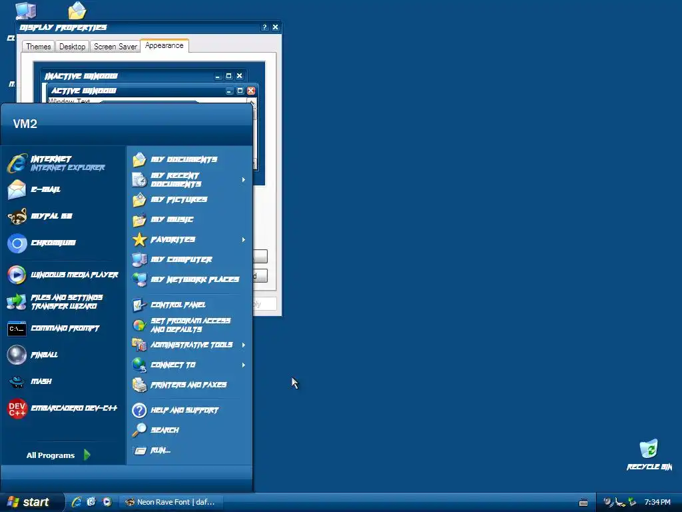Open MyPal 68 browser with the raccoon icon
This screenshot has width=682, height=512.
[63, 216]
